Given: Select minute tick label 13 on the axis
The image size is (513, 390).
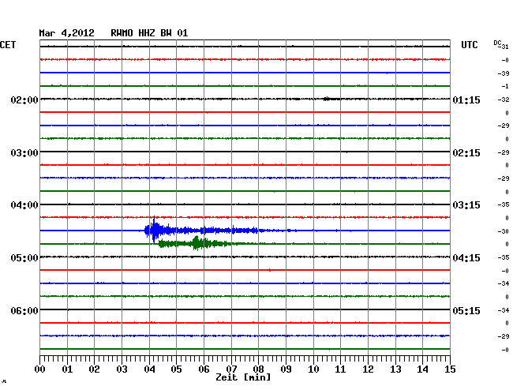Looking at the screenshot, I should click(x=395, y=369).
